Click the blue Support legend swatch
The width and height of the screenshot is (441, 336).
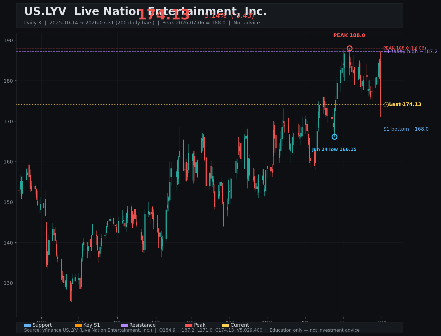[27, 325]
